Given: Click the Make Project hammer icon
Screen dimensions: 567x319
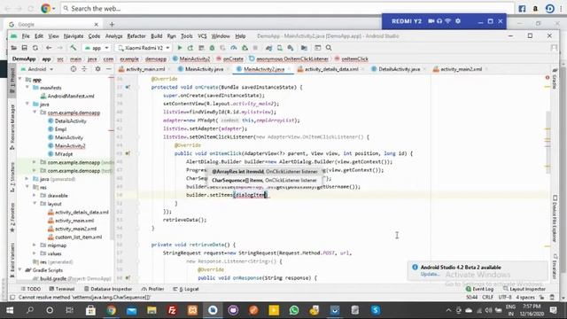Looking at the screenshot, I should pyautogui.click(x=73, y=48).
